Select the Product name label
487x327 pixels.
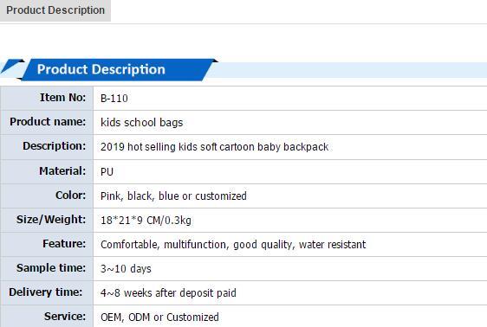pyautogui.click(x=48, y=122)
